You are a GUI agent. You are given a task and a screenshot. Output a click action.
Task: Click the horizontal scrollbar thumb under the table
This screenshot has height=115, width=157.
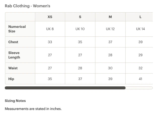65,88
